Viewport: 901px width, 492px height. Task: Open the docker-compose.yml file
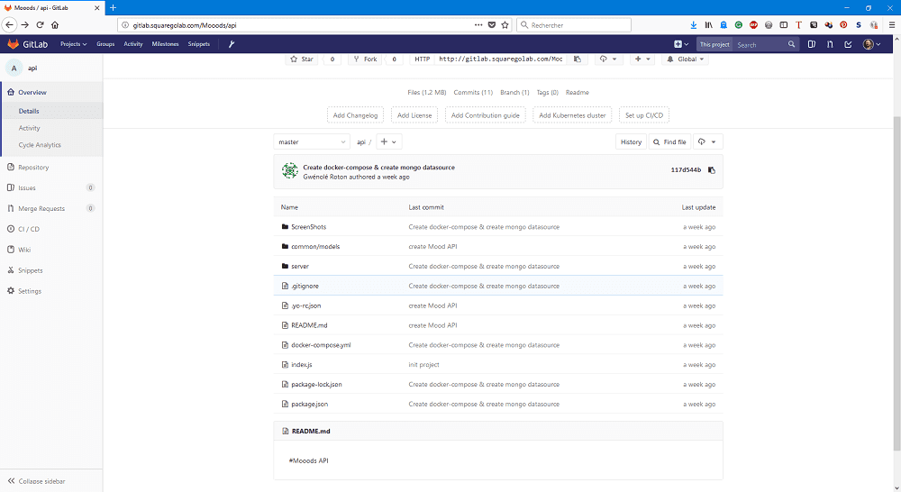[321, 345]
